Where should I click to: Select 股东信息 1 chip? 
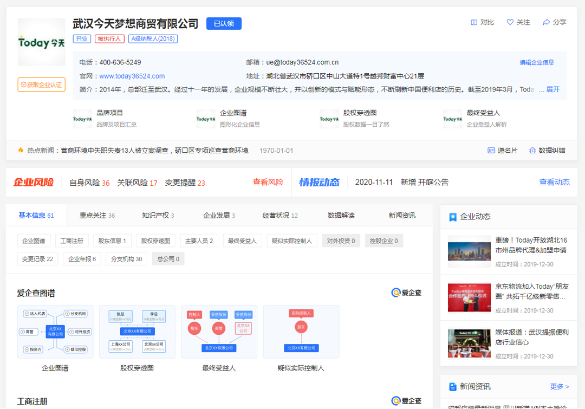coord(112,241)
